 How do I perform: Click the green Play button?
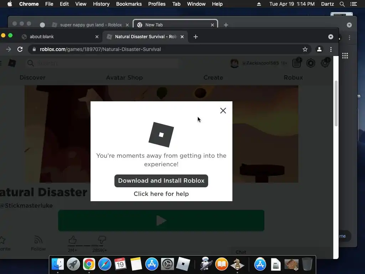coord(161,220)
